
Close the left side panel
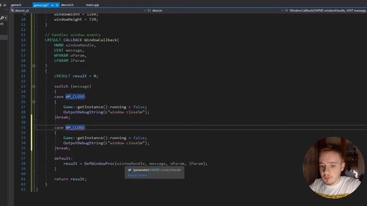(x=5, y=5)
